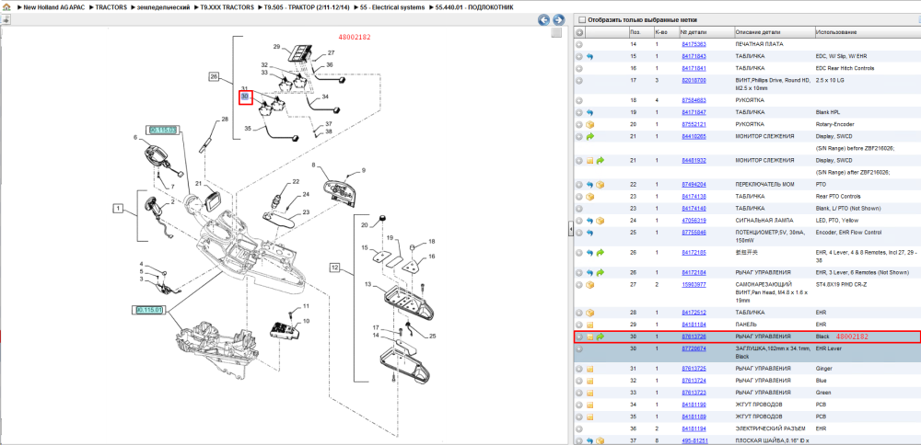Screen dimensions: 921x445
Task: Click the add-all plus icon in the table header
Action: click(579, 32)
